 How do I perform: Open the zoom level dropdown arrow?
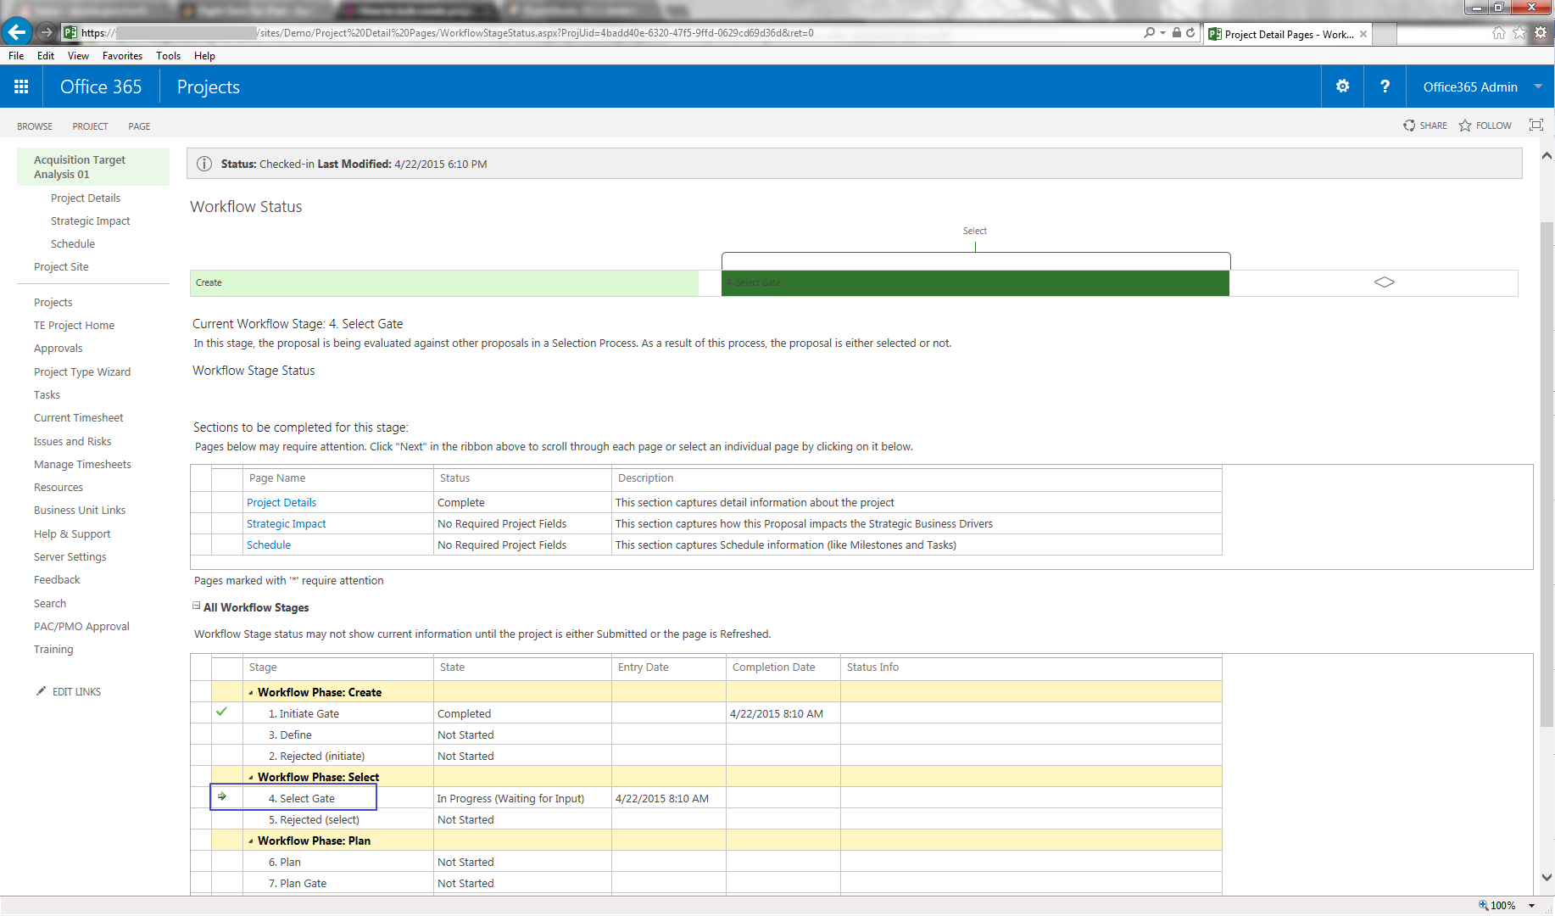click(1532, 905)
